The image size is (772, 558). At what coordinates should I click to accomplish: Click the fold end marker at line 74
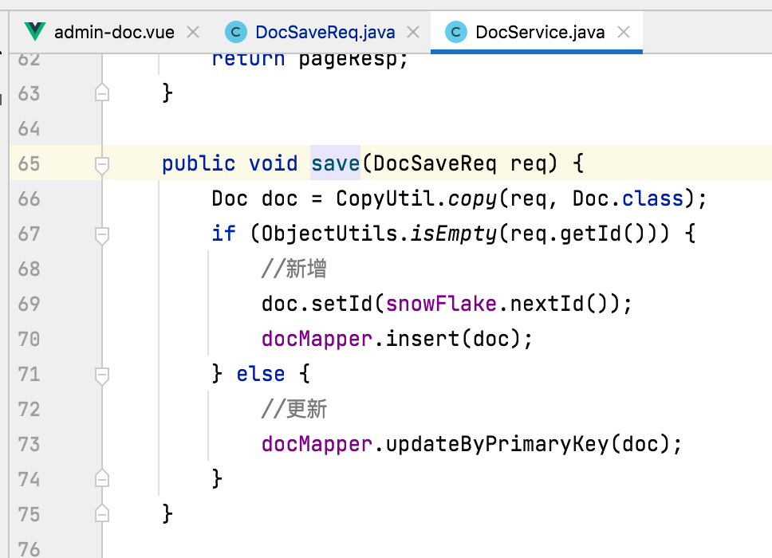(x=102, y=479)
